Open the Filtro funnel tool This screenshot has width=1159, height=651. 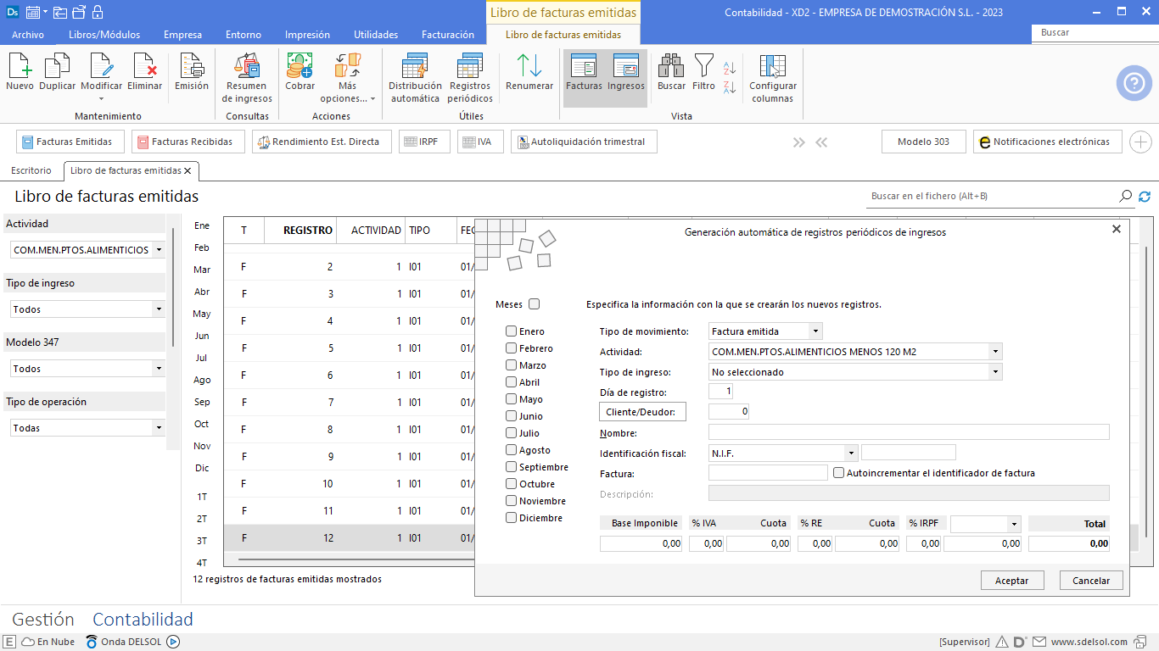(x=703, y=72)
